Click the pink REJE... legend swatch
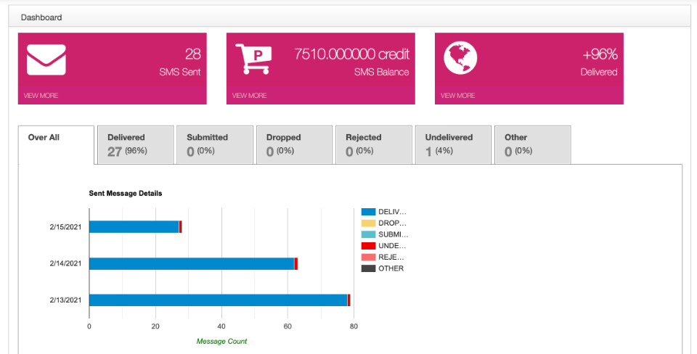The image size is (697, 354). coord(369,258)
